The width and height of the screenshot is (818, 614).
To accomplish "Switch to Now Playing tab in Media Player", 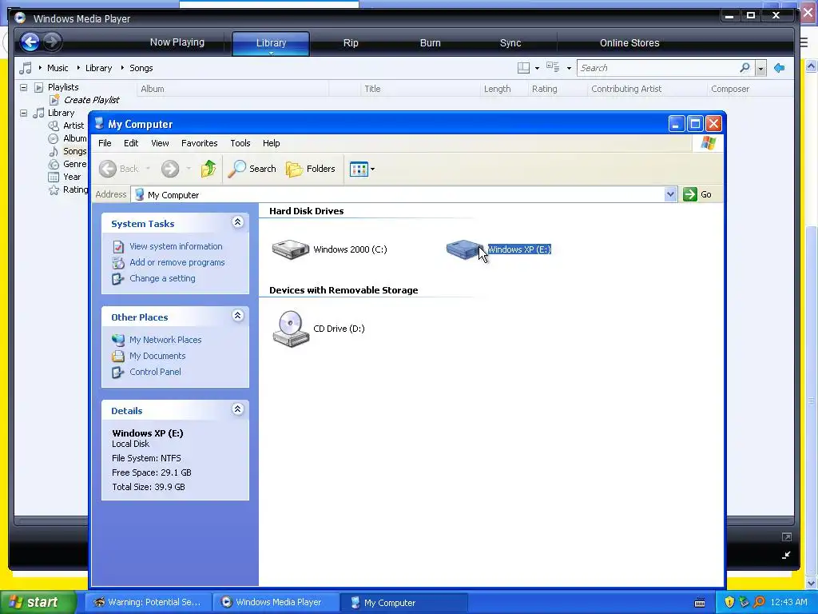I will point(177,43).
